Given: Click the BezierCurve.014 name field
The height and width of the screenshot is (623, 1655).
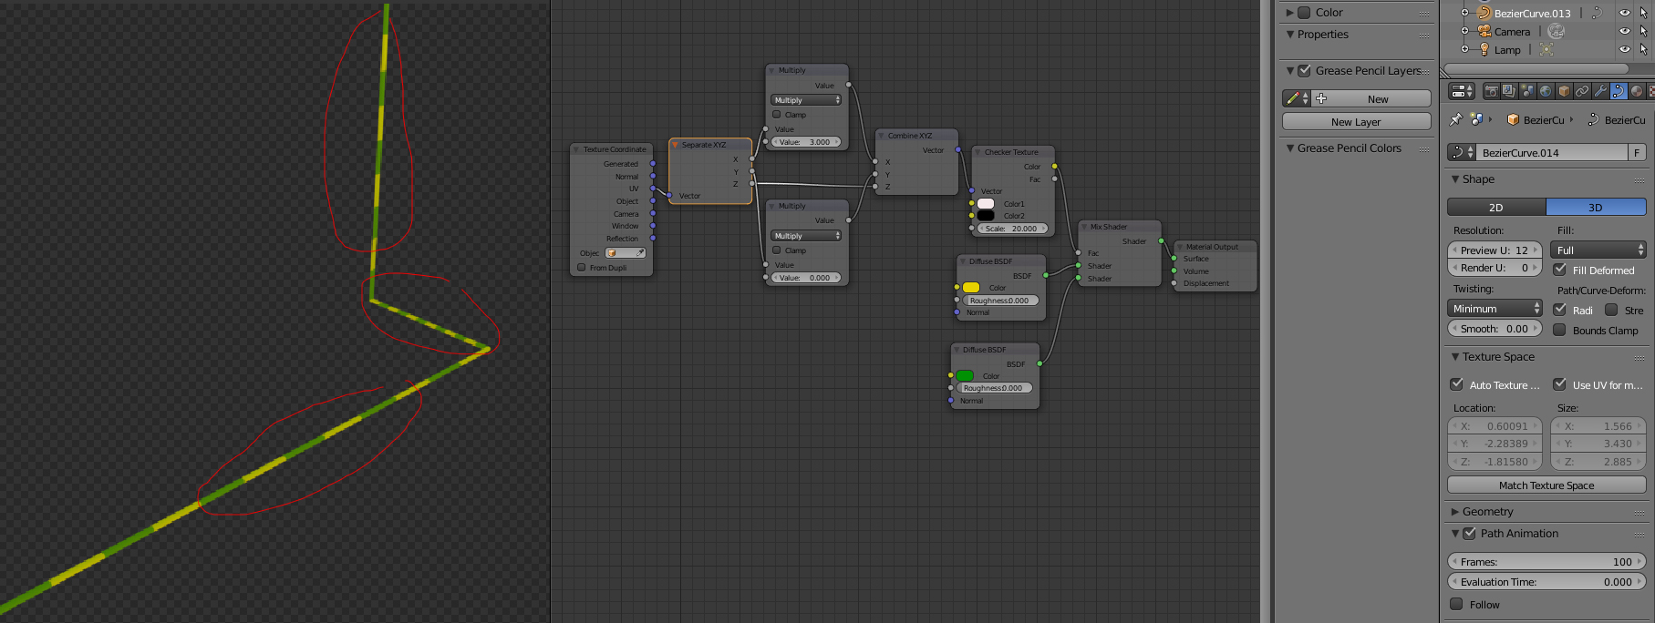Looking at the screenshot, I should click(1552, 152).
